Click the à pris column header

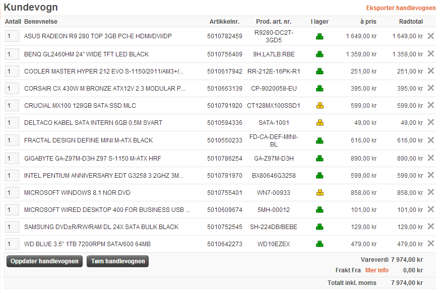(368, 22)
